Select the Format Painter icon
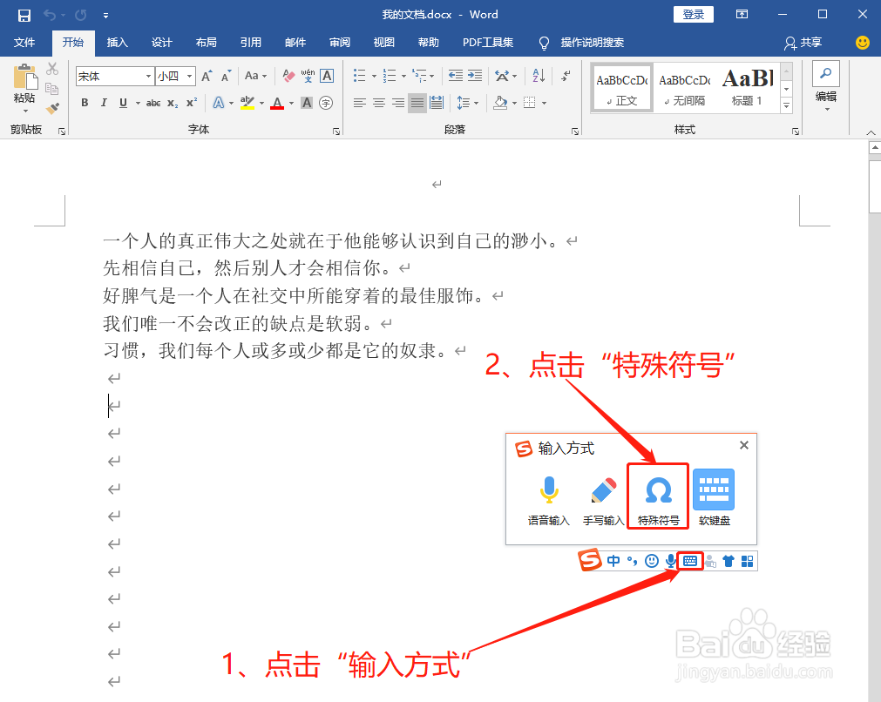Screen dimensions: 881x702 (x=52, y=109)
